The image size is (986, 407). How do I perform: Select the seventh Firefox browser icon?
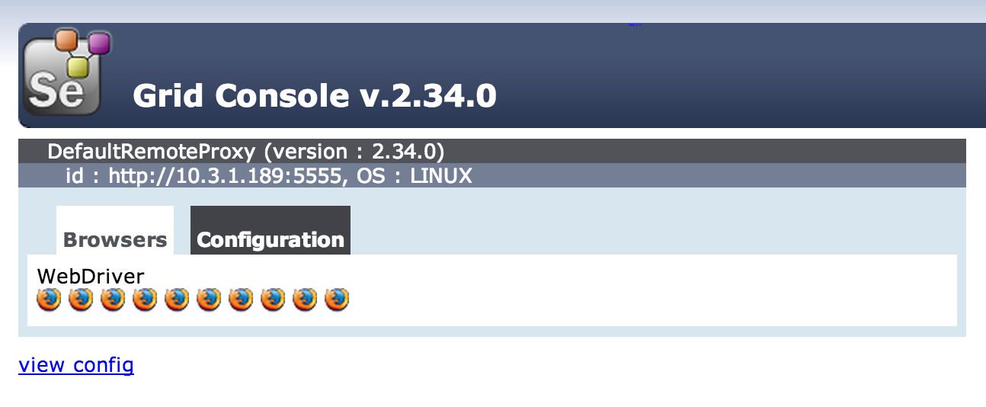[241, 300]
